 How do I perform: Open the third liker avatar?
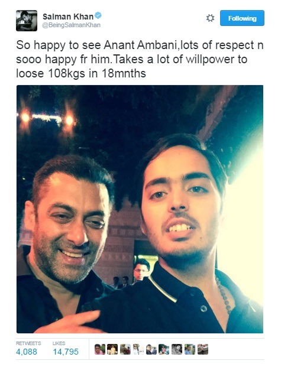click(125, 349)
